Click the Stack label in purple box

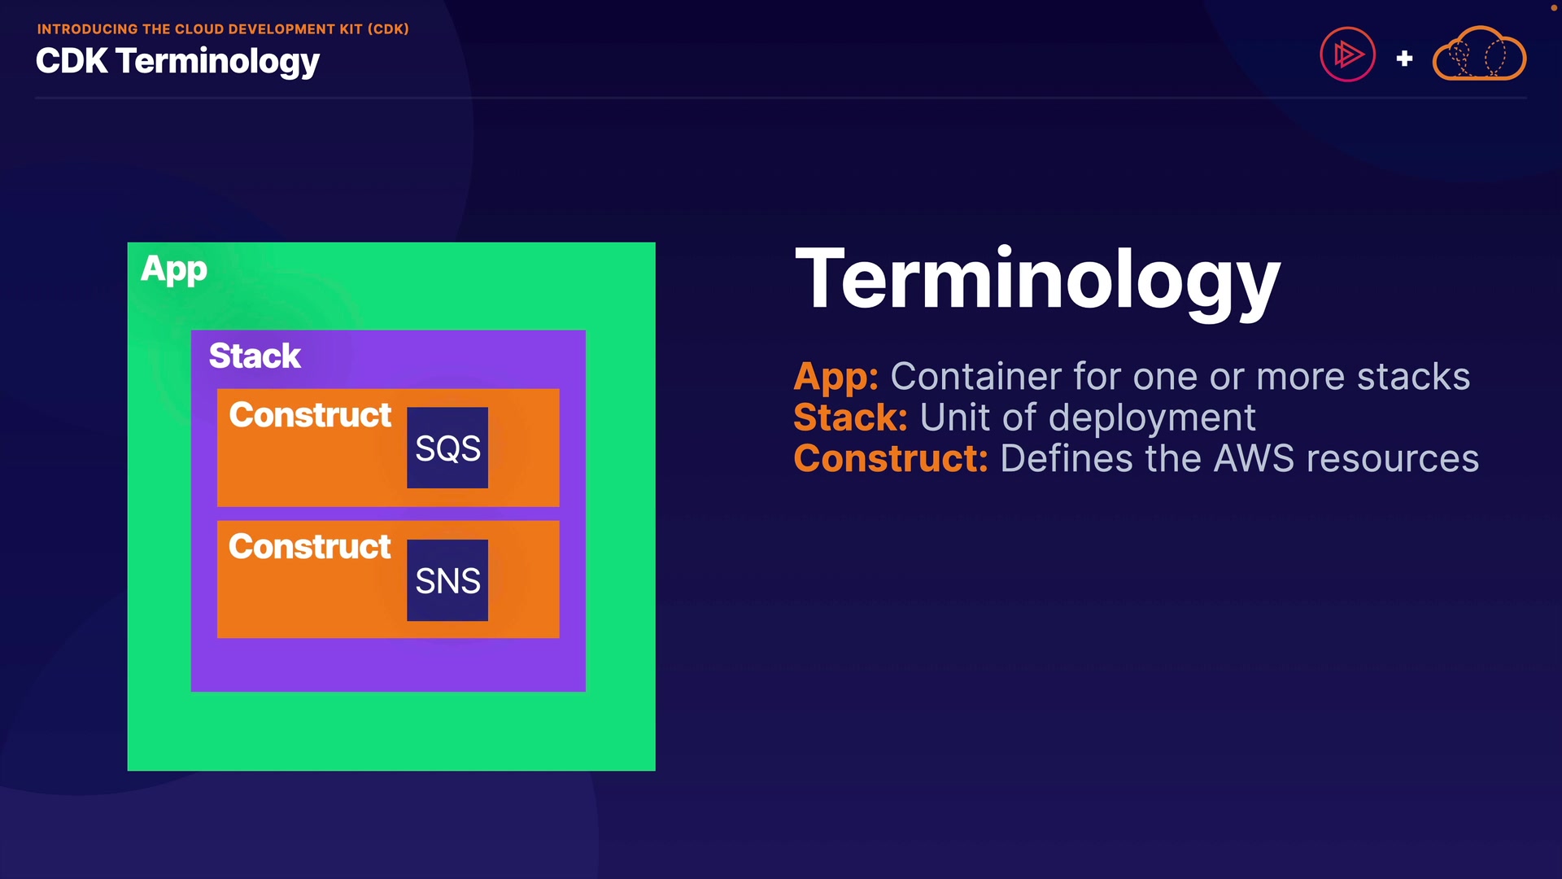[255, 356]
